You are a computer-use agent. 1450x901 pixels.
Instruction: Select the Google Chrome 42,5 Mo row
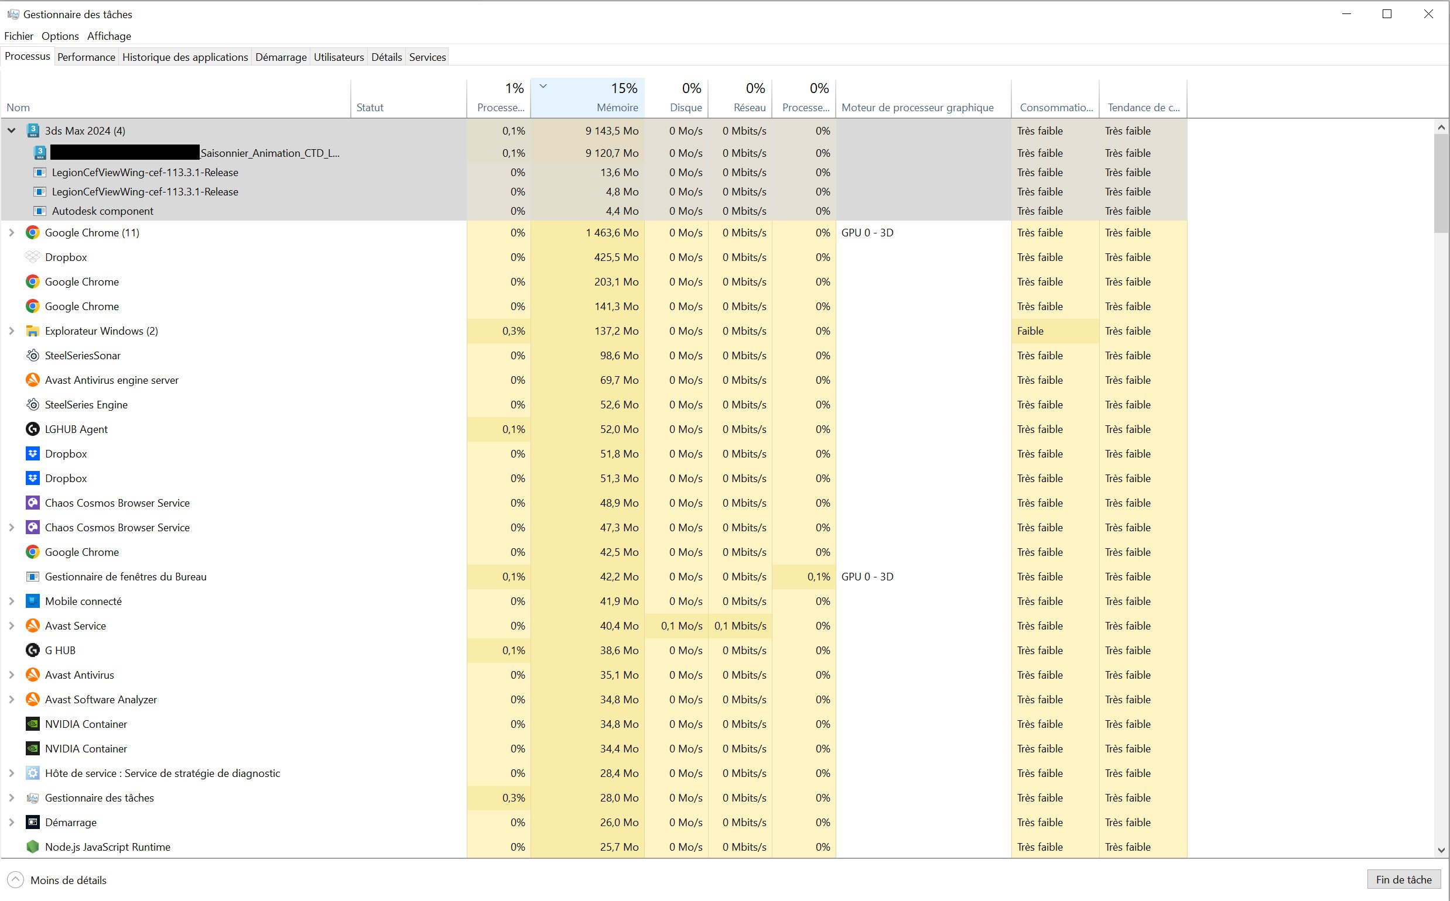coord(593,552)
